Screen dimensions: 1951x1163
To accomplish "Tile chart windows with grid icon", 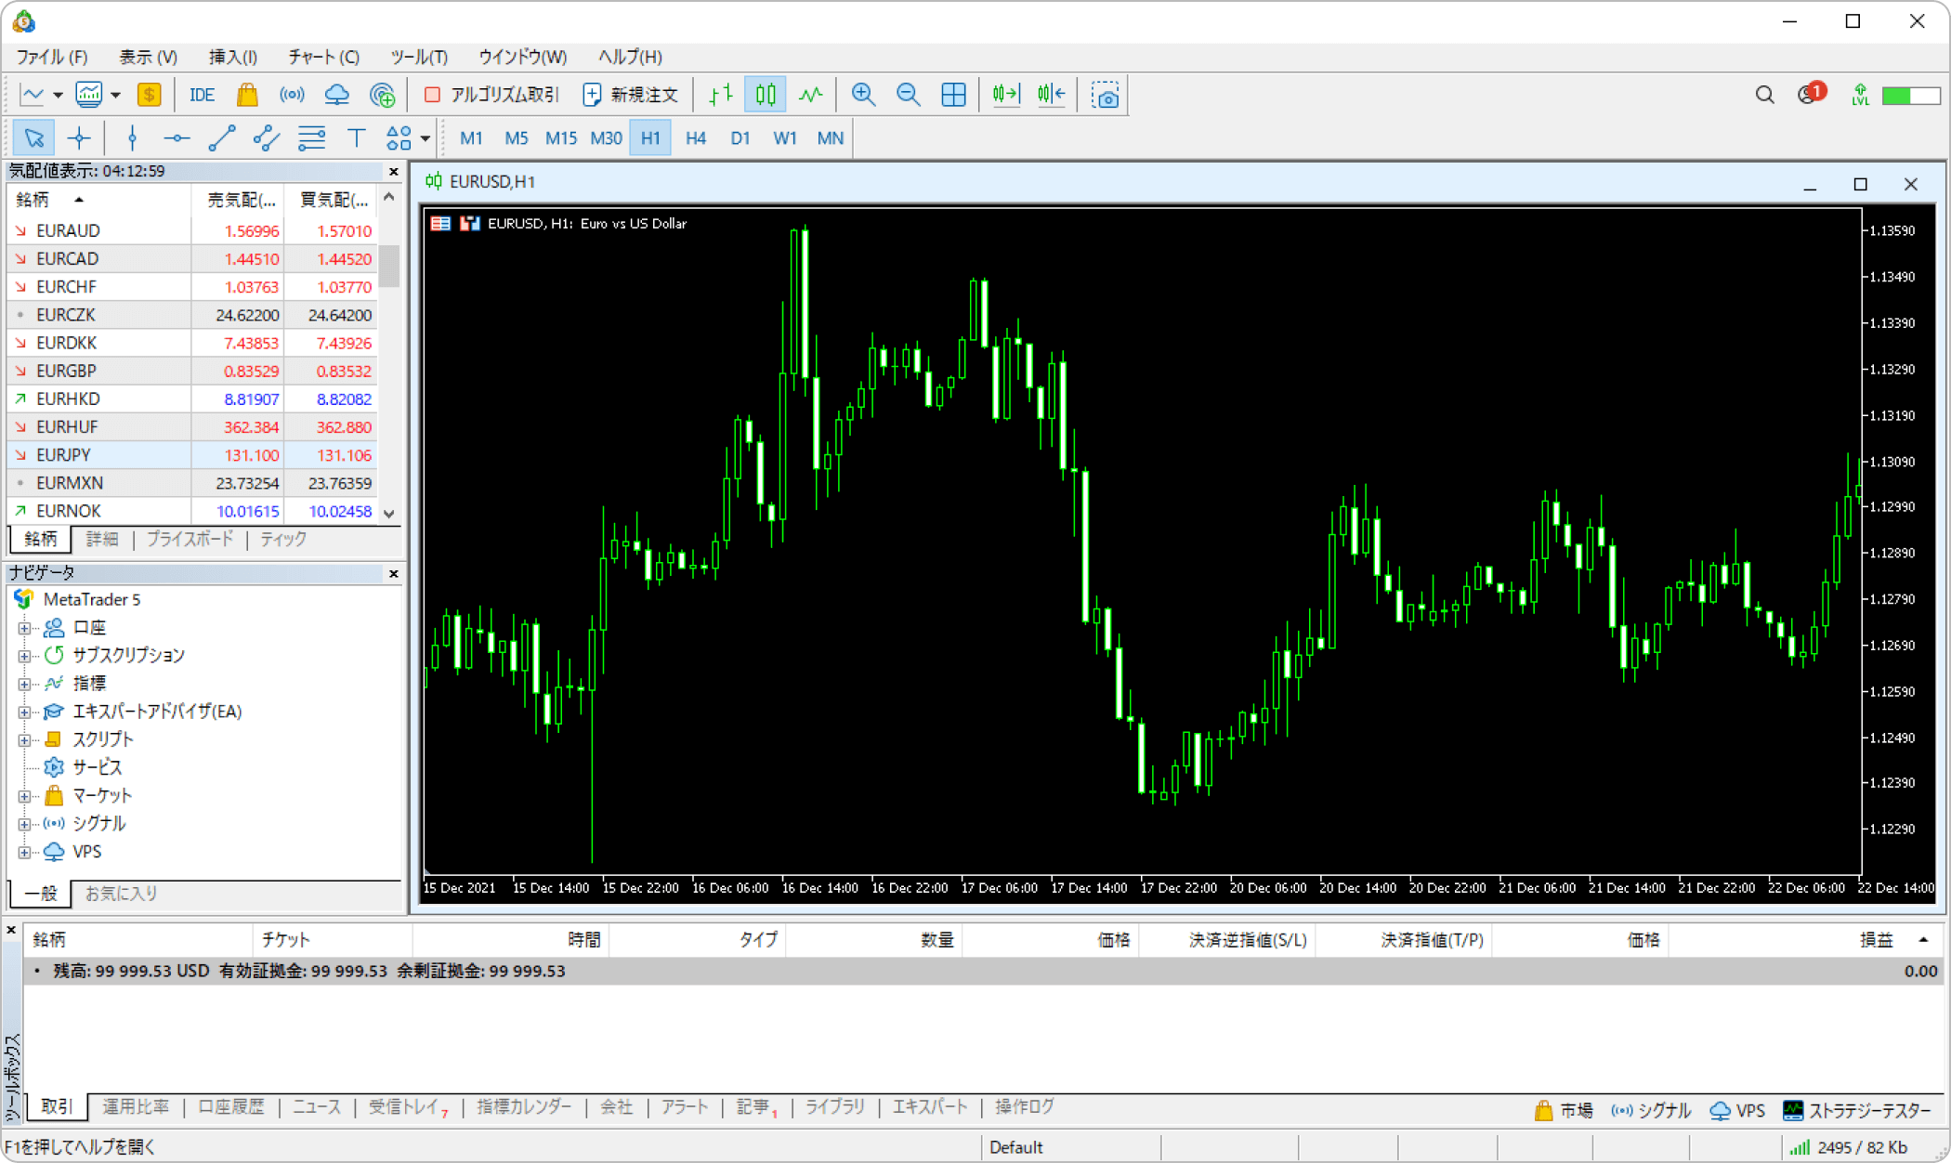I will (x=953, y=95).
